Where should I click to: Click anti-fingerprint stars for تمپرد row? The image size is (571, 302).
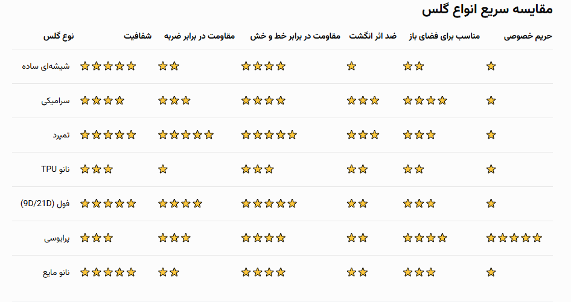point(363,135)
